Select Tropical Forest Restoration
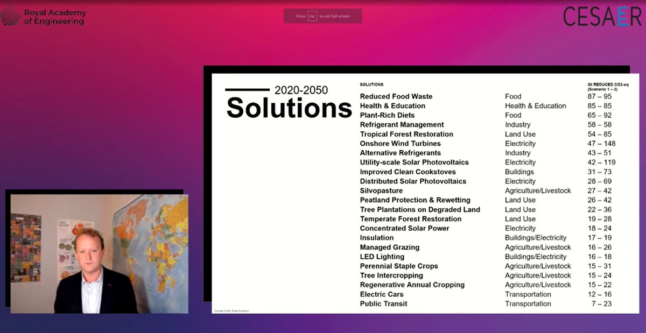Screen dimensions: 646x333 [406, 134]
